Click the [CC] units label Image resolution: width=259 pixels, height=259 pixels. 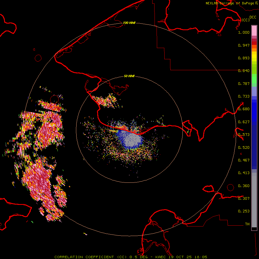click(x=245, y=20)
